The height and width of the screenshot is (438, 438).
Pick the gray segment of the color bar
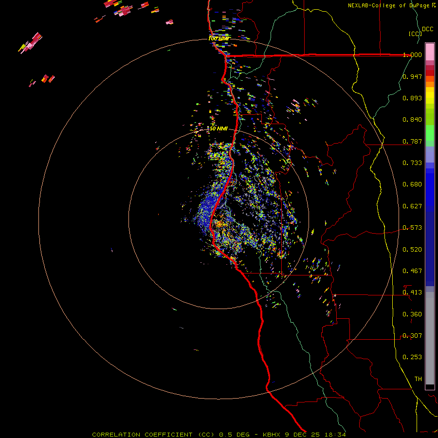pos(430,338)
